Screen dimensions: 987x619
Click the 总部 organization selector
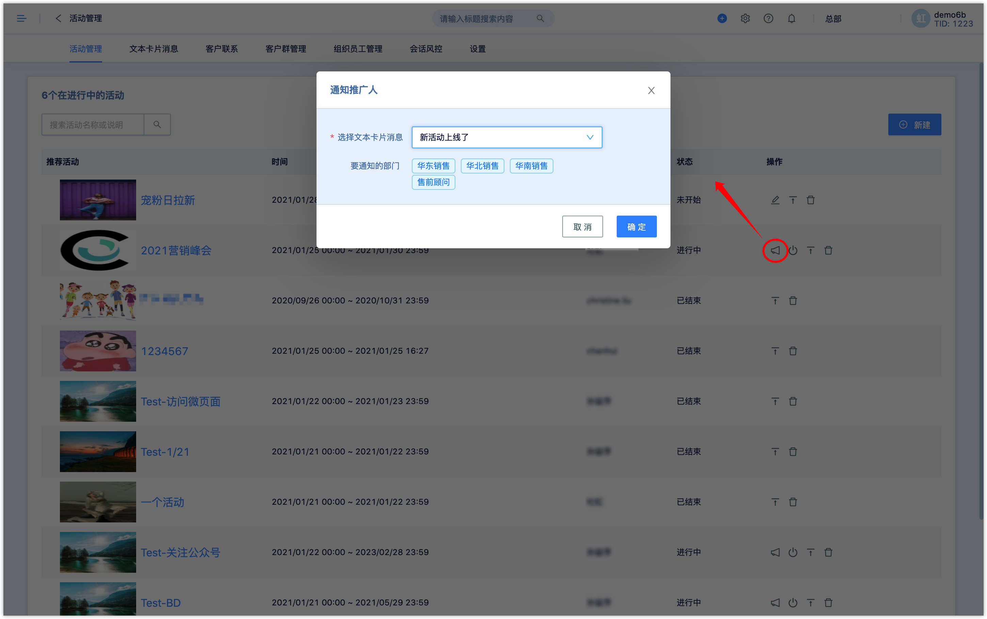point(833,19)
